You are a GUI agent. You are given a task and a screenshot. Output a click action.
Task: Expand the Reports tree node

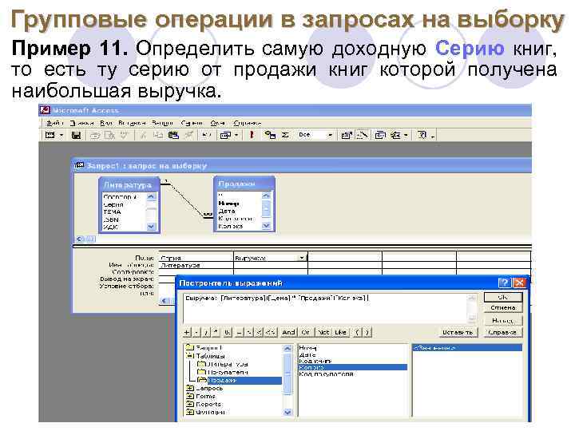tap(189, 404)
